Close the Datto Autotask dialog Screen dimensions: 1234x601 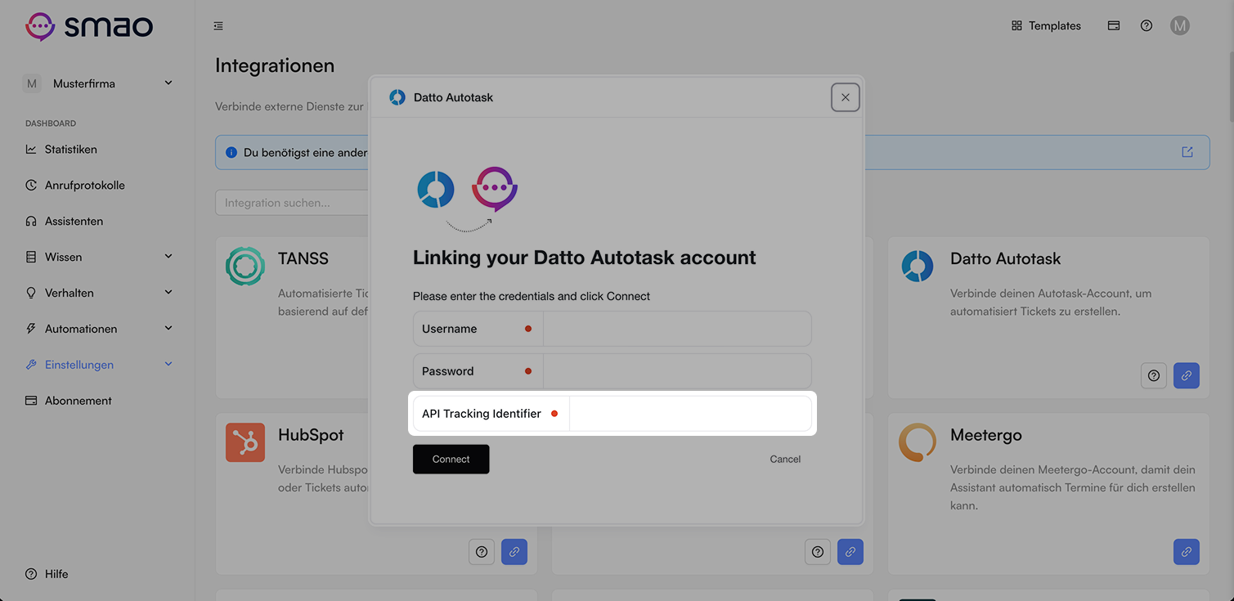[x=846, y=97]
